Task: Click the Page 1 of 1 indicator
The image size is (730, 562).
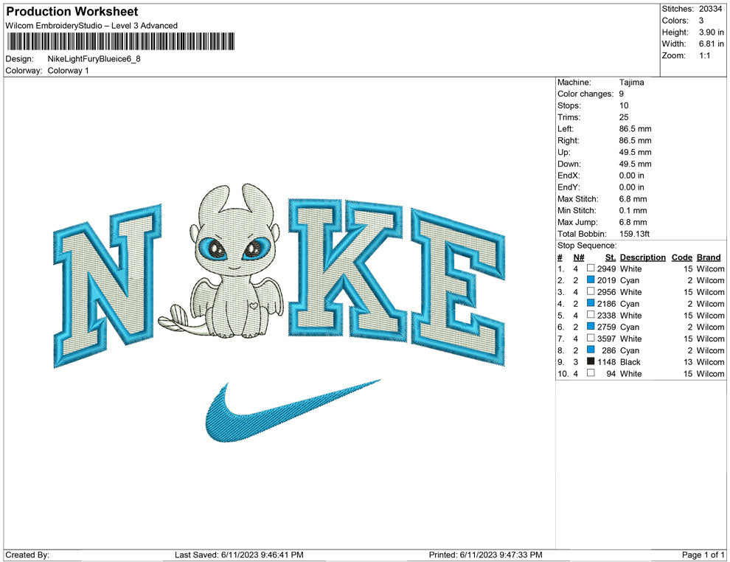Action: pos(703,555)
